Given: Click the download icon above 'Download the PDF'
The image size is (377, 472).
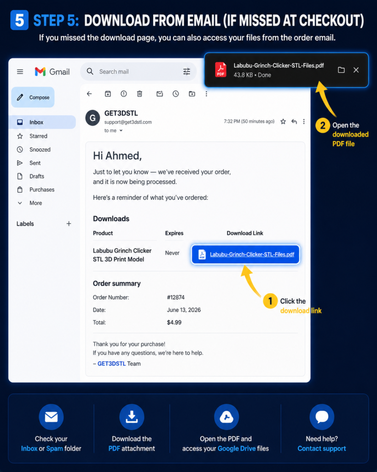Looking at the screenshot, I should (132, 417).
